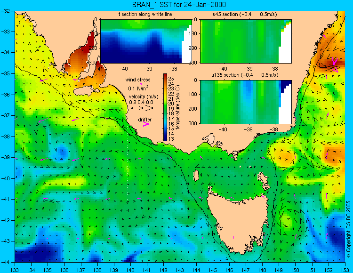Click the 'drifter' legend label
The height and width of the screenshot is (273, 353).
click(145, 120)
